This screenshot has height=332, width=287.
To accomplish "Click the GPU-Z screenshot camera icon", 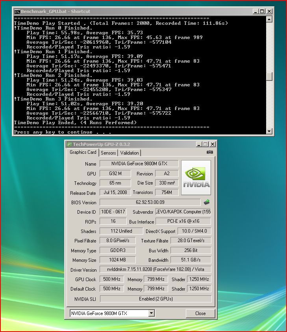I will (x=210, y=152).
